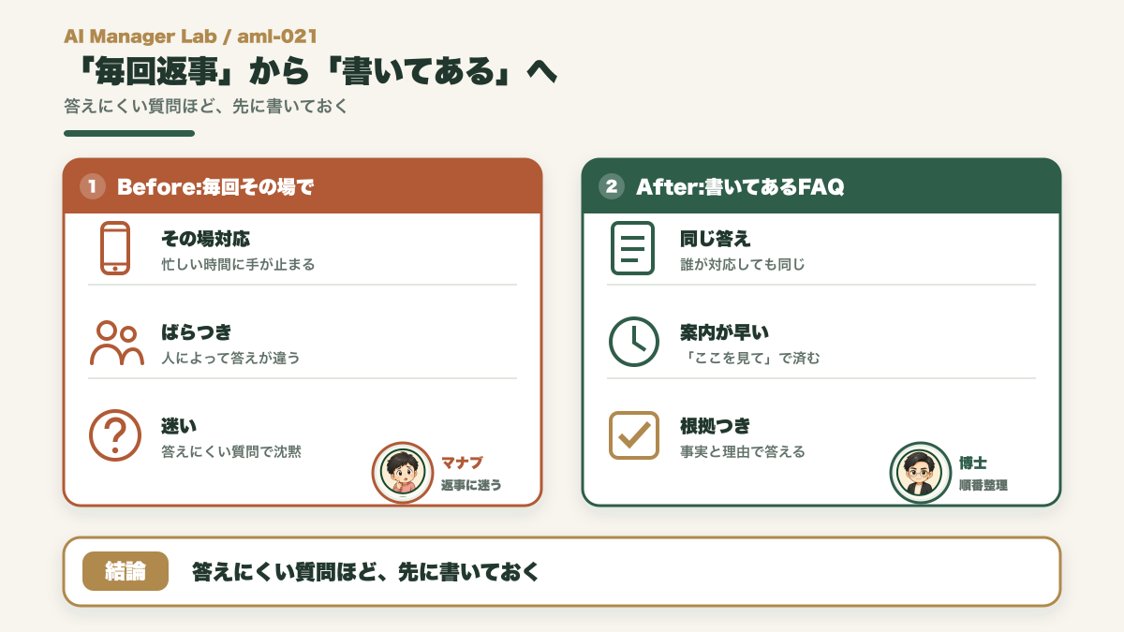Click the text 忙しい時間に手が止まる
The height and width of the screenshot is (632, 1124).
point(238,265)
